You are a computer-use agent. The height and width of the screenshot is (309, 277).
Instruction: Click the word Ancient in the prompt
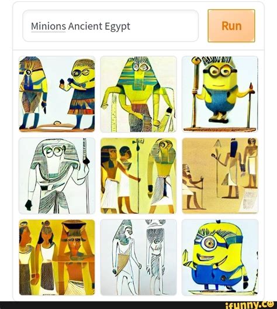[85, 26]
